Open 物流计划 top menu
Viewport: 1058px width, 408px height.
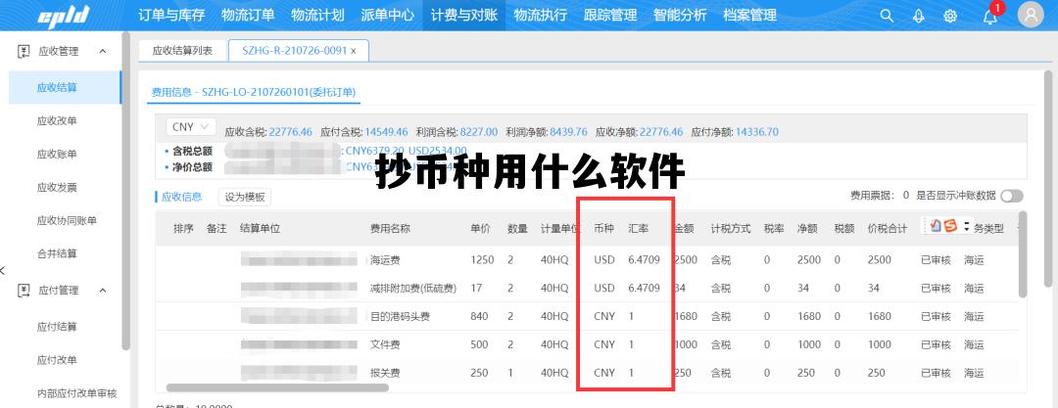(317, 15)
